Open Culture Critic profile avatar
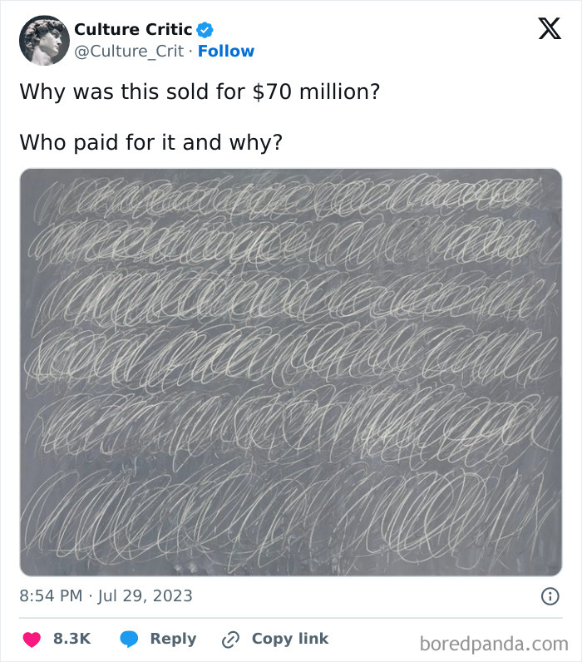 pyautogui.click(x=44, y=41)
